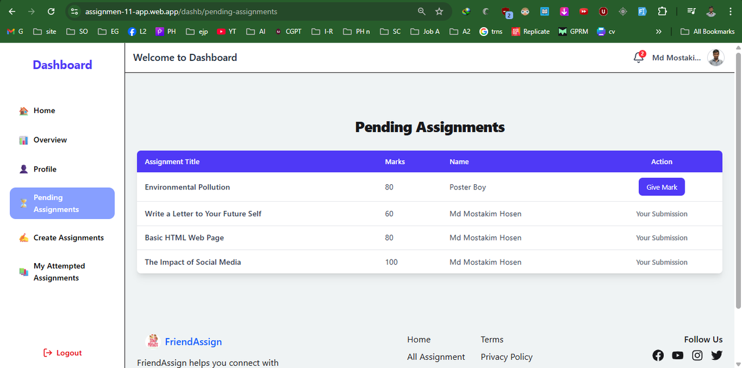Select My Attempted Assignments sidebar item
This screenshot has width=742, height=368.
62,272
